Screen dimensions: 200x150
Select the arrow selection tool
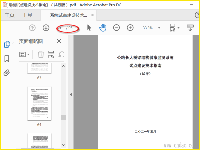pyautogui.click(x=89, y=28)
